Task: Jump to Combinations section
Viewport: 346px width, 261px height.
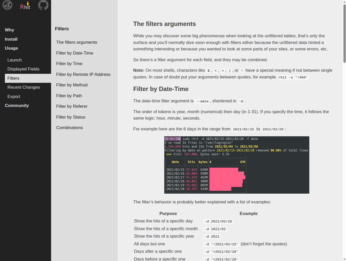Action: (69, 128)
